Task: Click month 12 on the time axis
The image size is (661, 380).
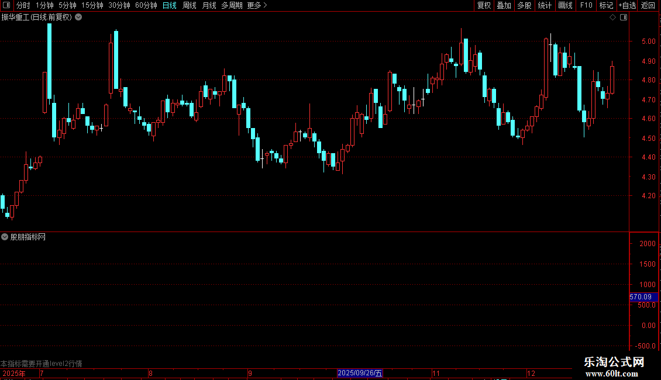Action: click(x=531, y=374)
